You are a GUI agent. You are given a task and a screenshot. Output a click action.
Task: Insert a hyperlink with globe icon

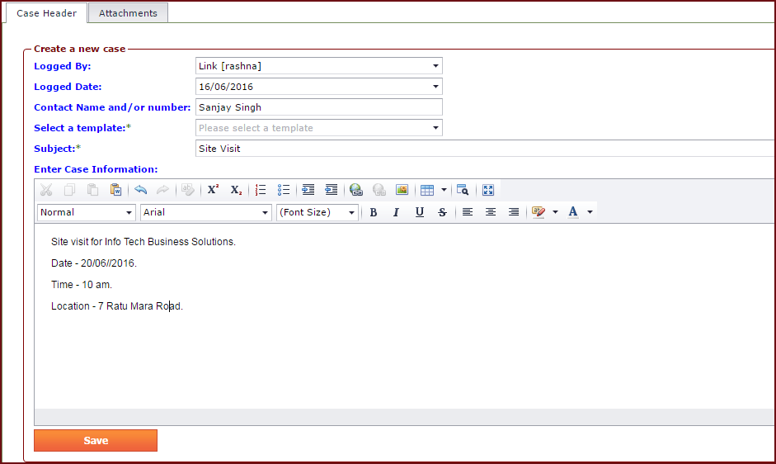pyautogui.click(x=355, y=190)
